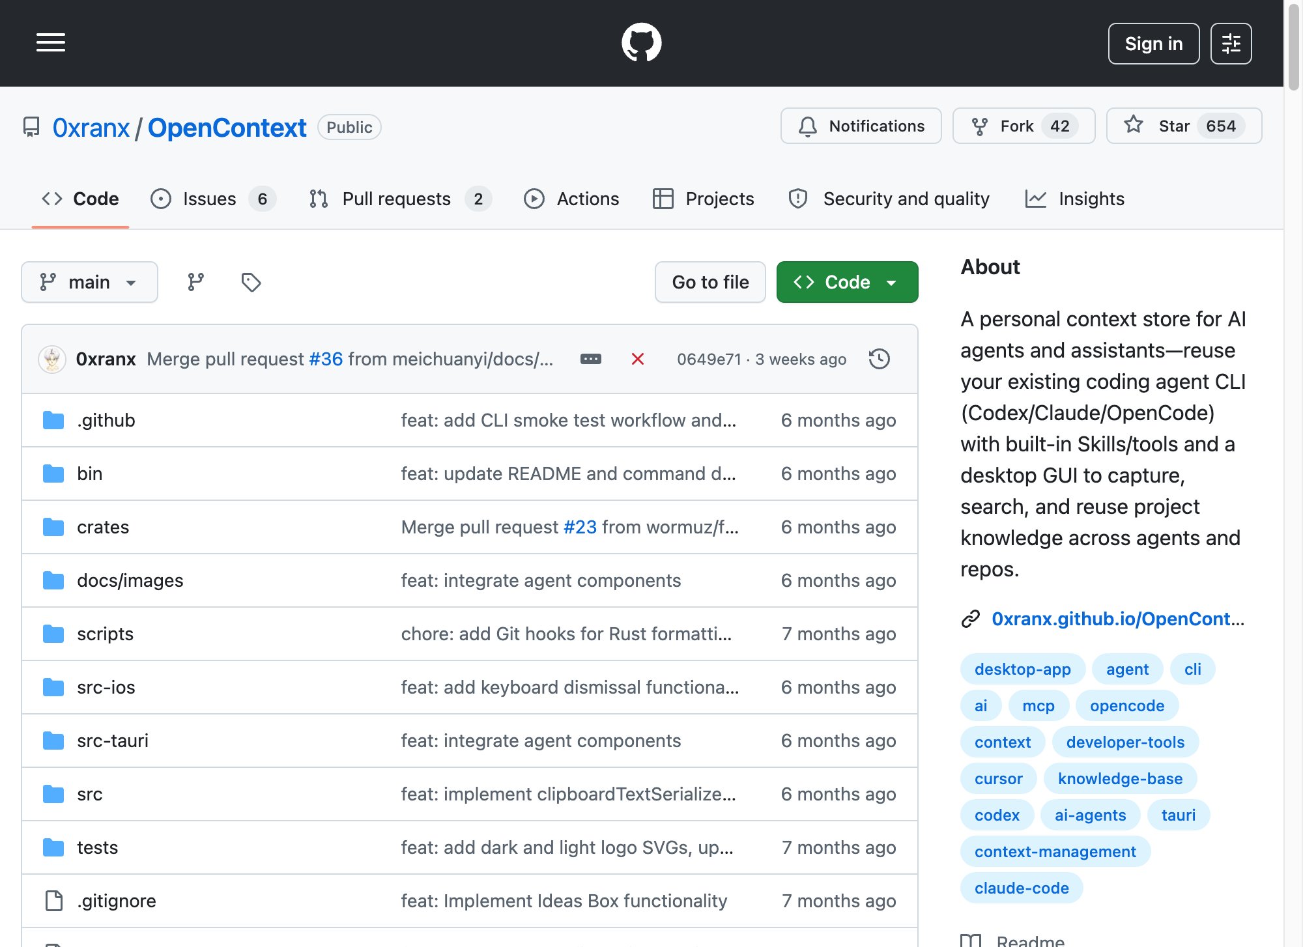Open the OpenContext repository link

227,128
